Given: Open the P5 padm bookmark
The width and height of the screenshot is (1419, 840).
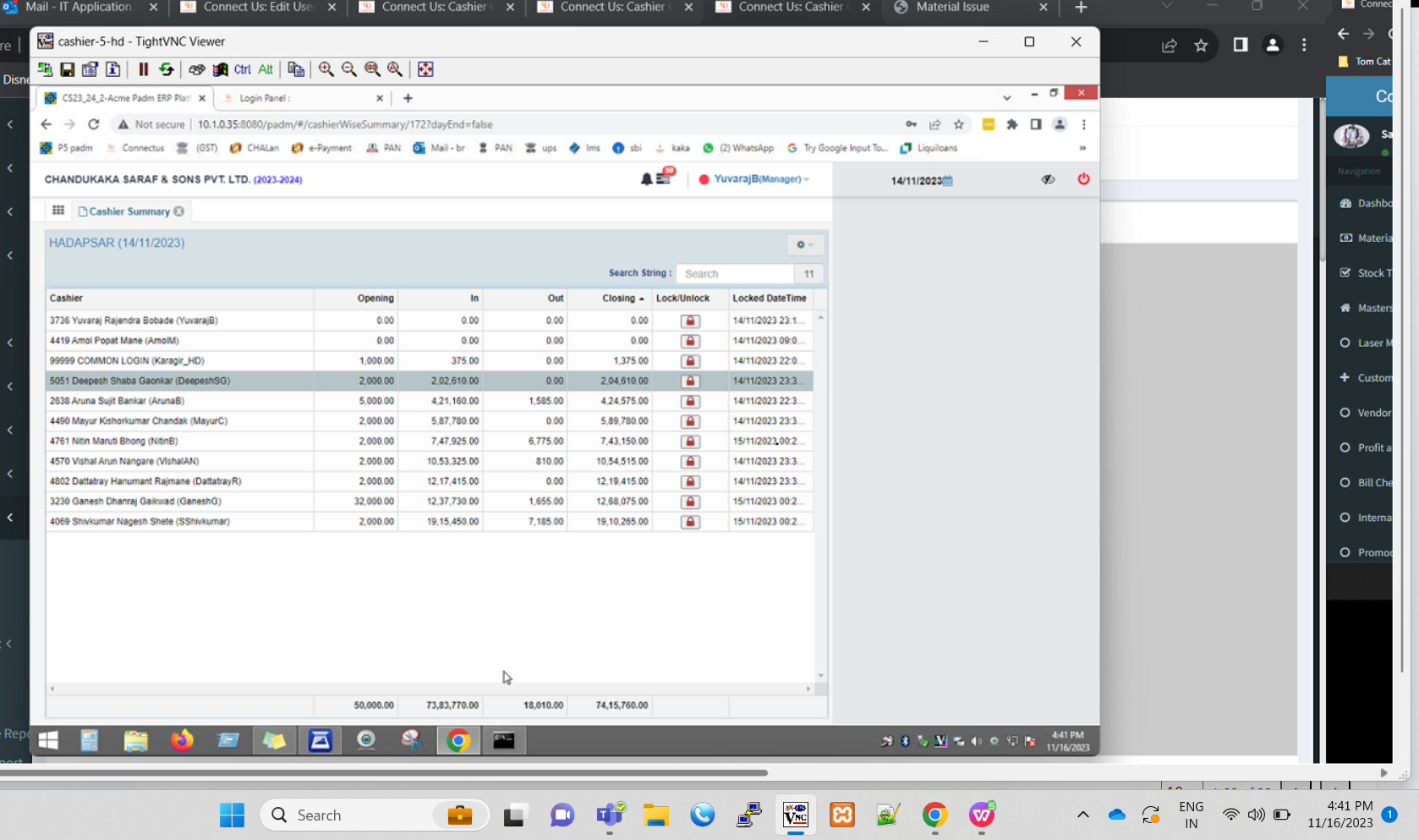Looking at the screenshot, I should pyautogui.click(x=66, y=148).
